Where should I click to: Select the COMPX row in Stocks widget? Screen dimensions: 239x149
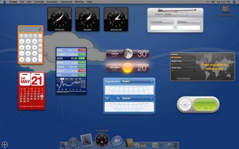[71, 54]
